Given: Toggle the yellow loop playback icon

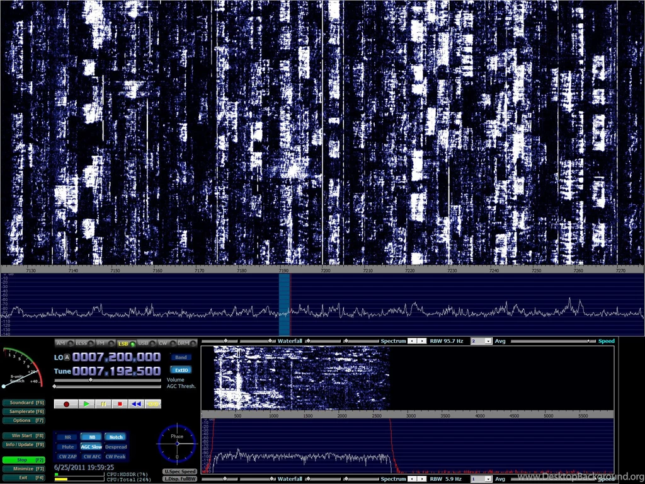Looking at the screenshot, I should tap(152, 404).
